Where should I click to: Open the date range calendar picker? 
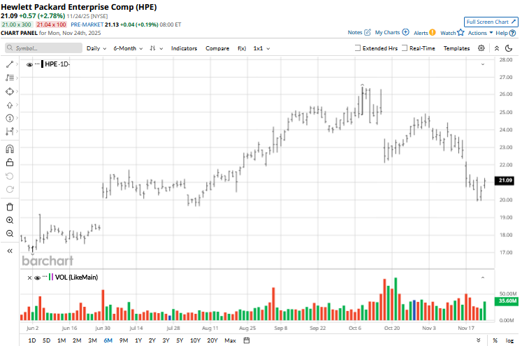point(247,340)
